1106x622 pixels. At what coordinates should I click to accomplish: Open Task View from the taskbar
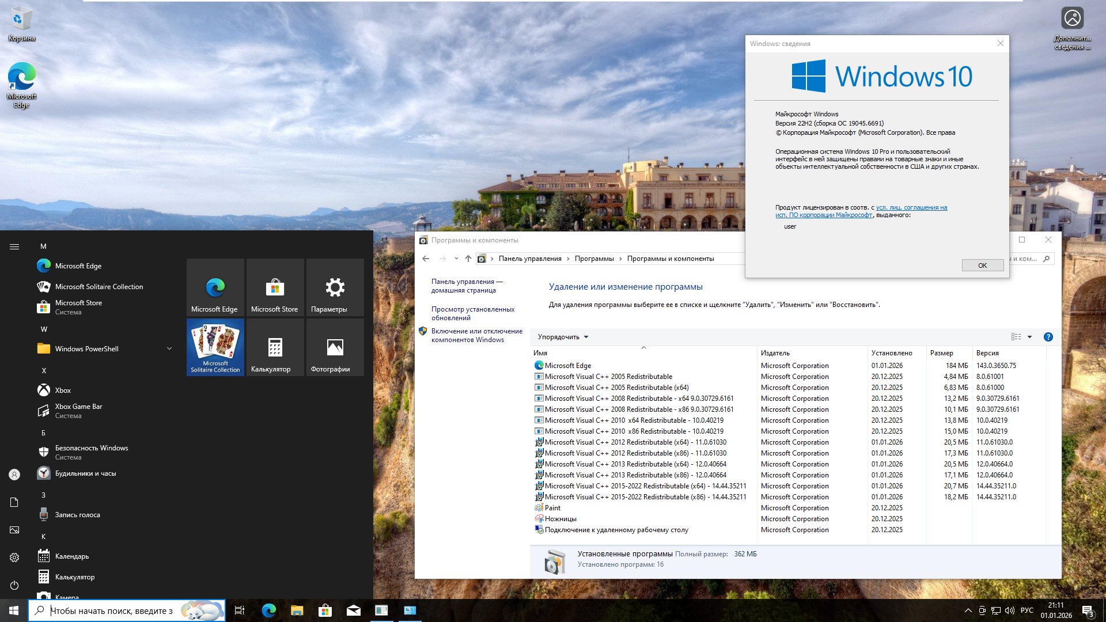click(240, 610)
